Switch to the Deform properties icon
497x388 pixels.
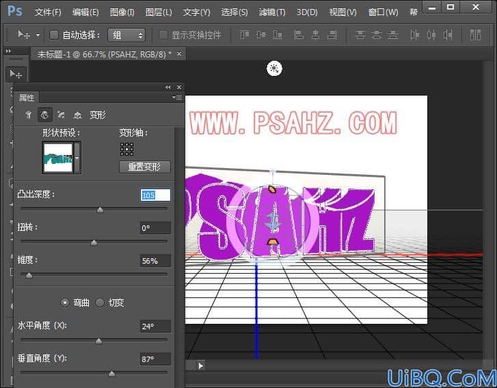pyautogui.click(x=44, y=115)
